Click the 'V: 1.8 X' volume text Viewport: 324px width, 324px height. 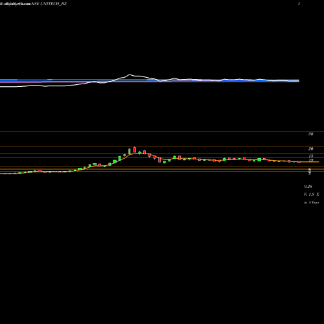311,194
